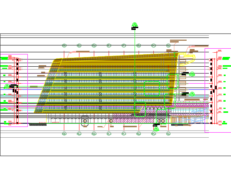Click the upper green callout circle right of the facade
The image size is (231, 173).
pyautogui.click(x=192, y=74)
